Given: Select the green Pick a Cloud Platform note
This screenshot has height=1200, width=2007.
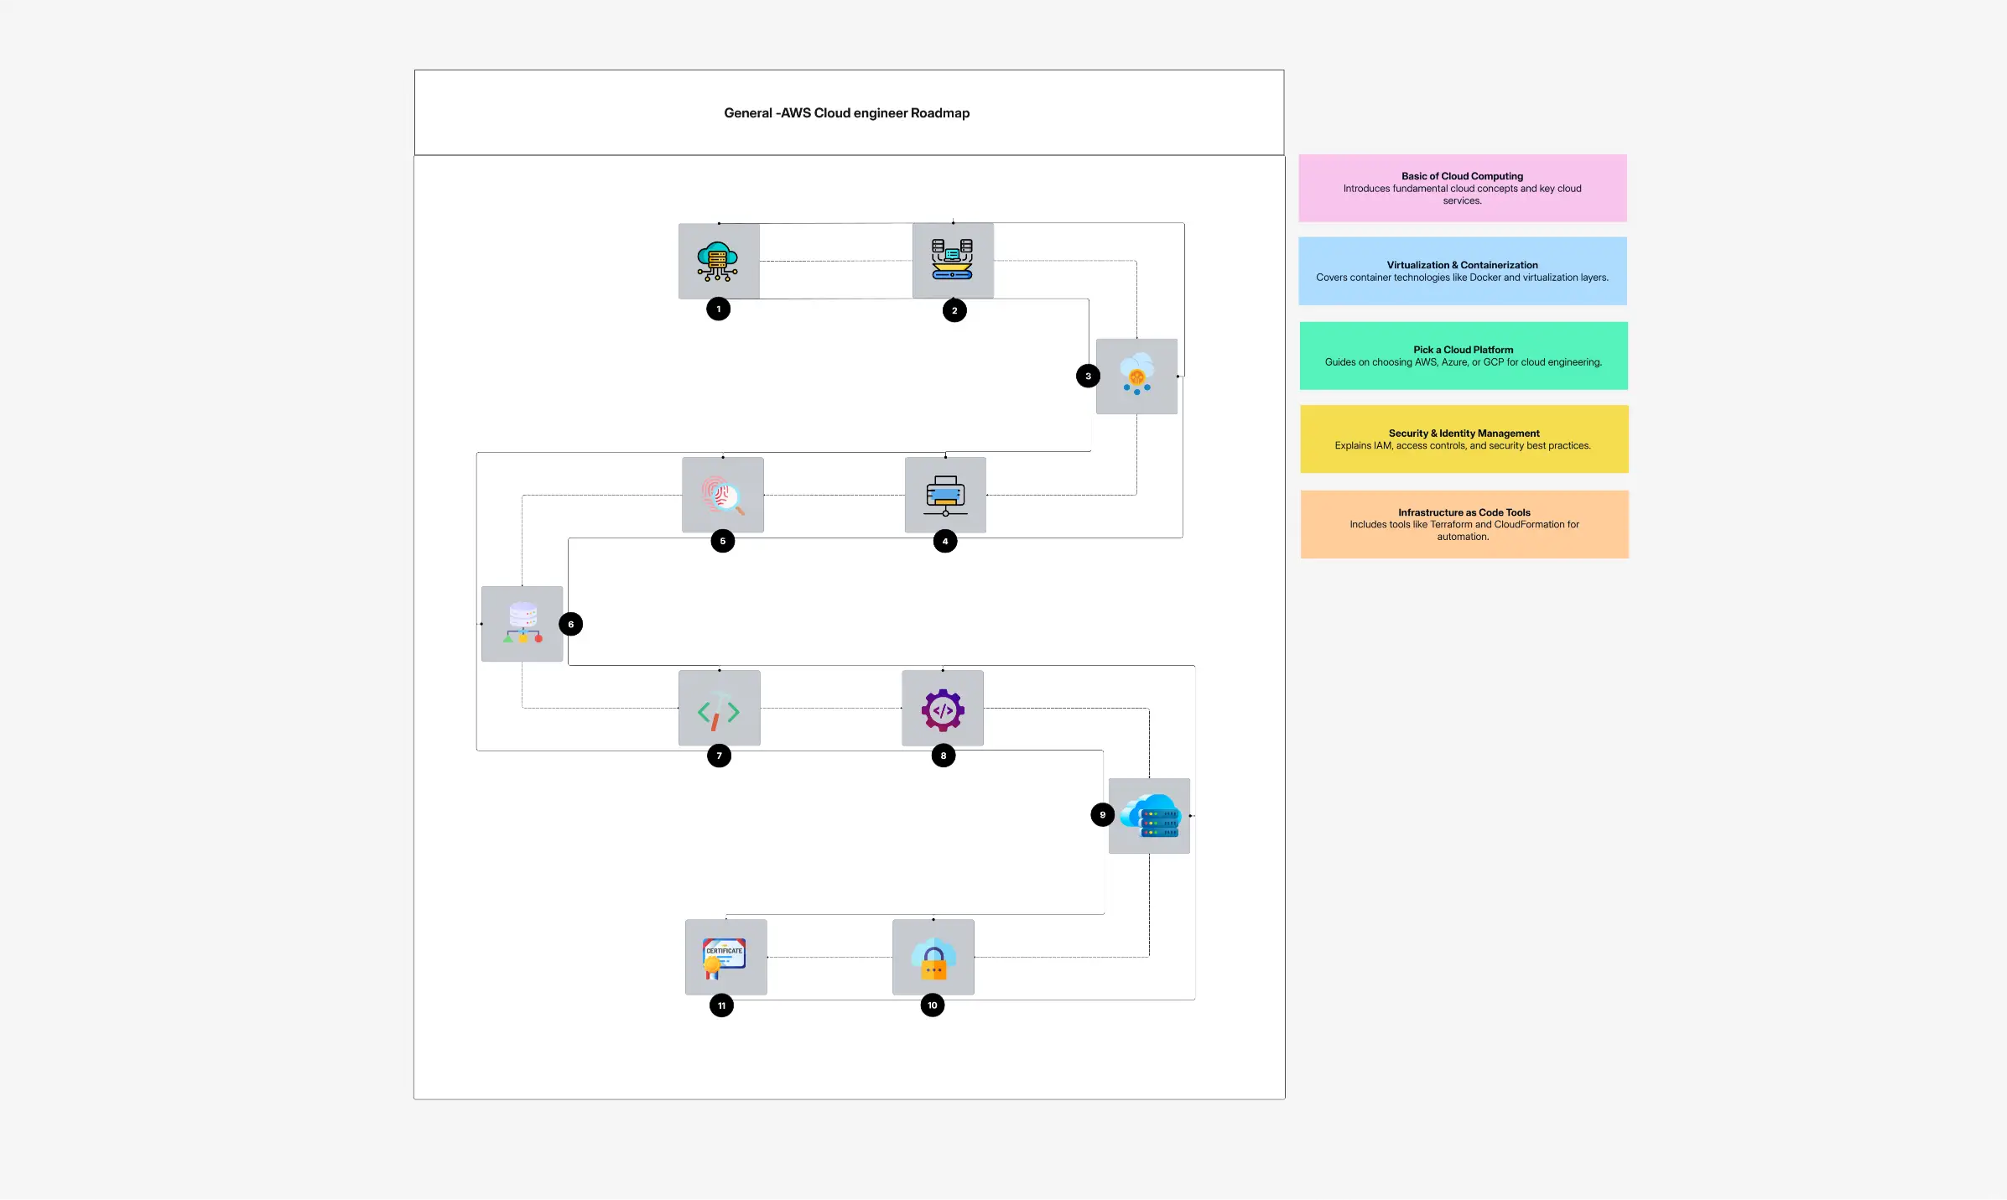Looking at the screenshot, I should click(x=1463, y=356).
